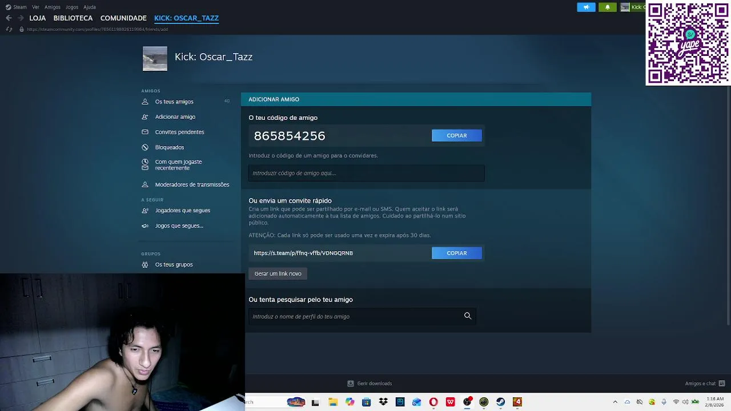Click Gerar um link novo button
This screenshot has width=731, height=411.
click(278, 273)
